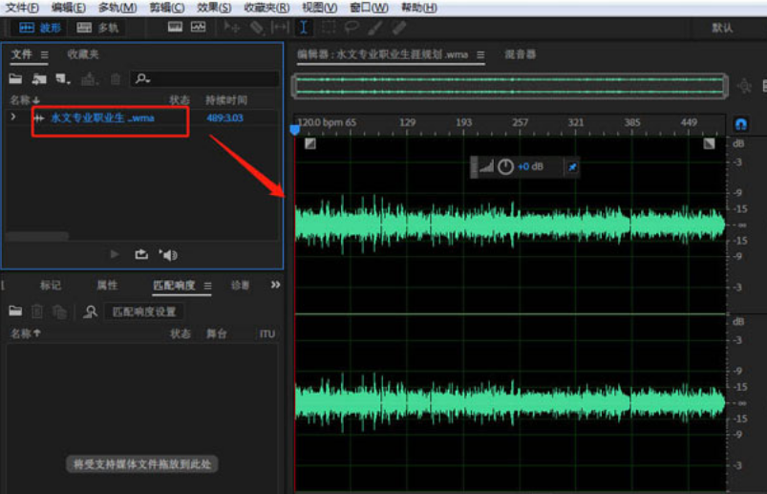Screen dimensions: 767x494
Task: Switch to the 收藏夹 tab
Action: pos(83,54)
